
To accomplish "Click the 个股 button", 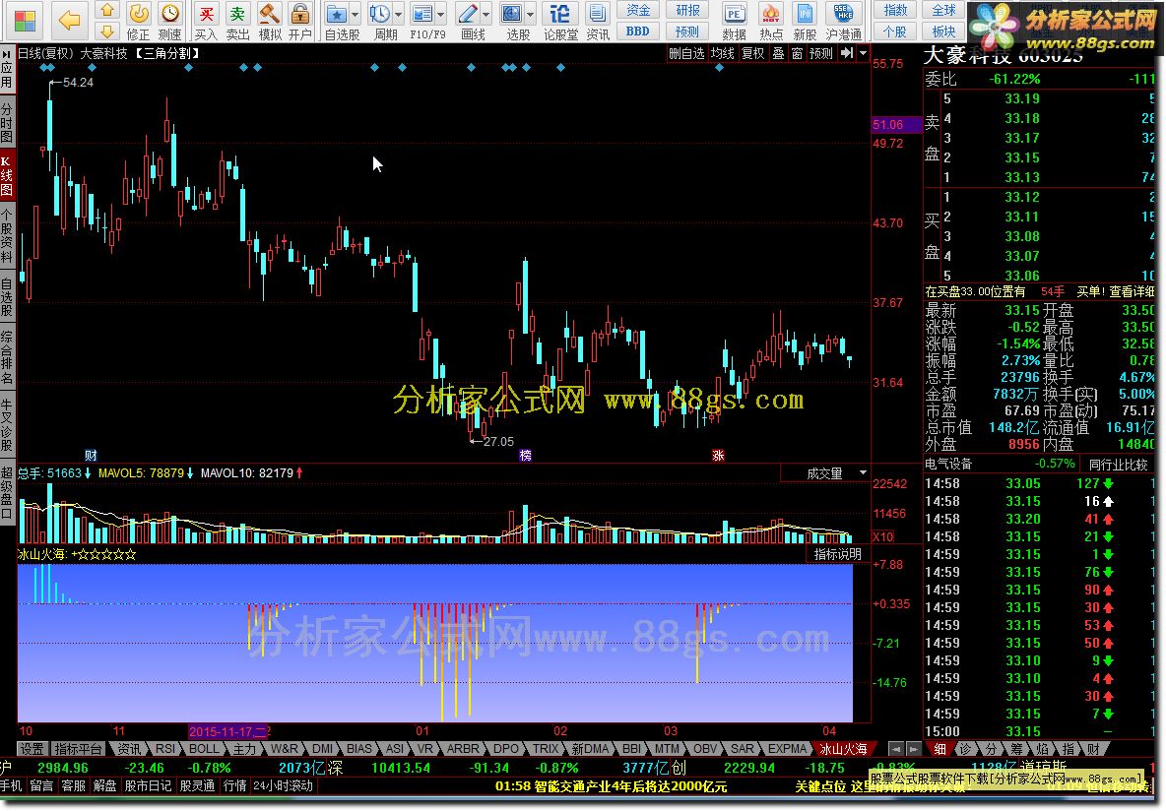I will click(895, 31).
